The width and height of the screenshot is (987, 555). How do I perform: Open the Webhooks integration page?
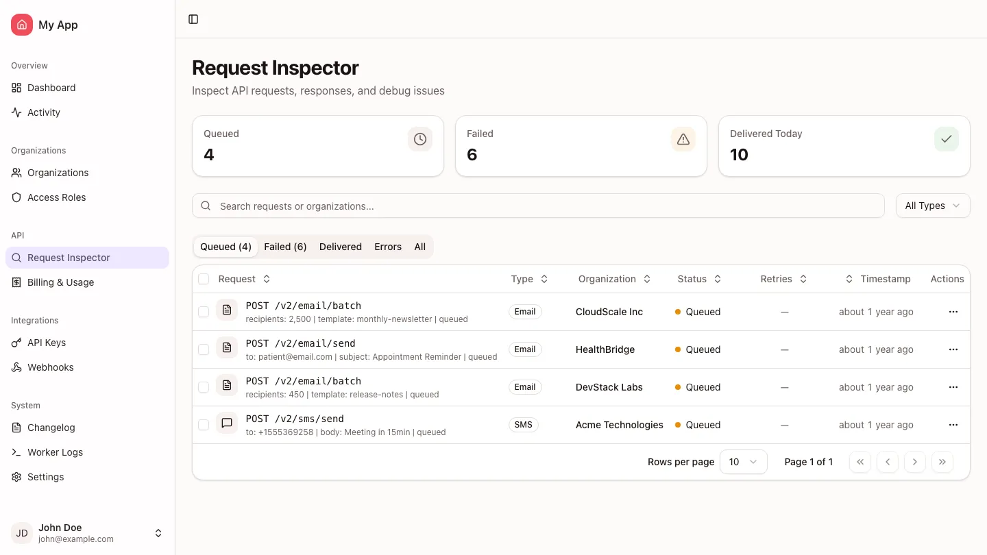49,367
